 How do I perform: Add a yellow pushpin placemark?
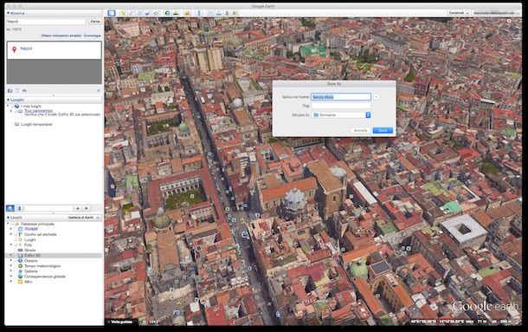tap(123, 13)
